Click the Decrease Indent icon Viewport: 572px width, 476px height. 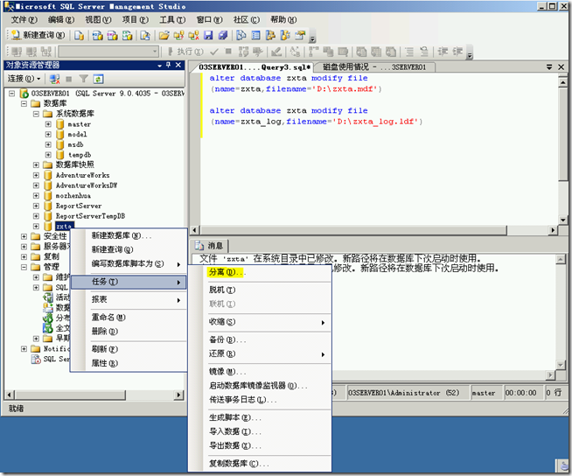443,52
